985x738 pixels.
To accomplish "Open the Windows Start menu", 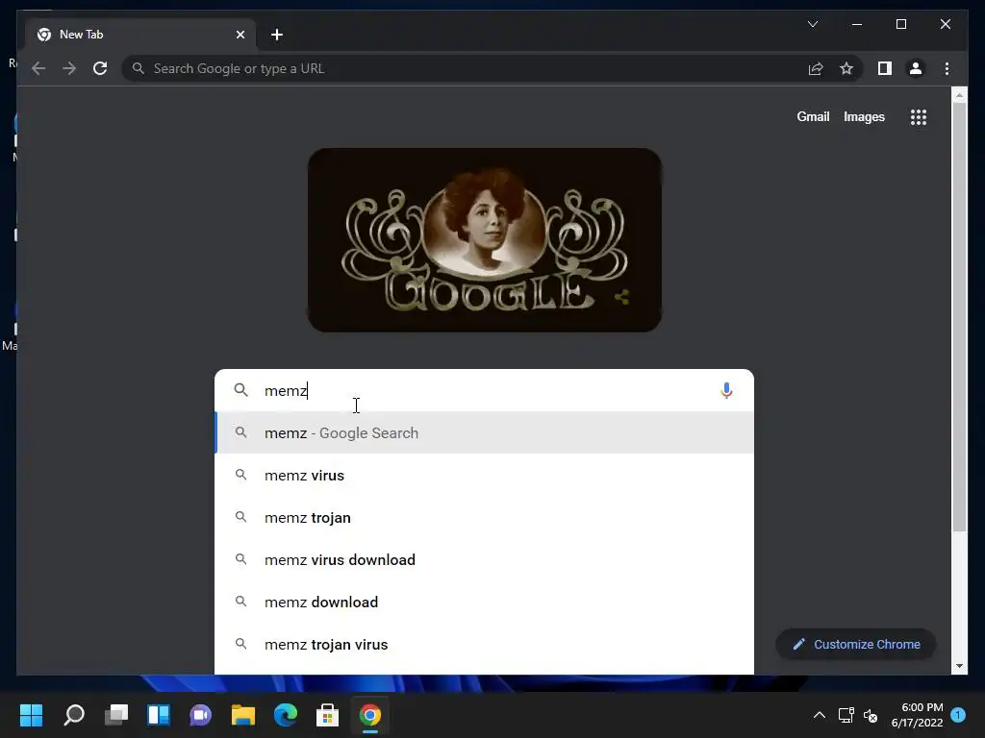I will [x=32, y=715].
